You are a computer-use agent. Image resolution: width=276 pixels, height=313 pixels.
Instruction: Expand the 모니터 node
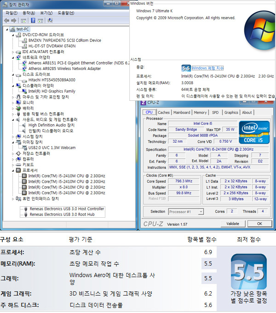click(x=13, y=103)
